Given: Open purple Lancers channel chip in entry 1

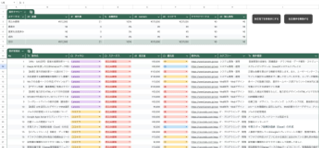Looking at the screenshot, I should 86,62.
